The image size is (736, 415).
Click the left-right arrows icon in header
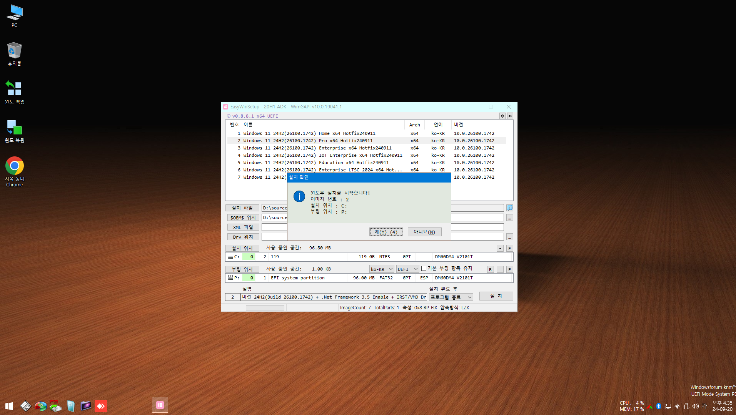click(510, 116)
